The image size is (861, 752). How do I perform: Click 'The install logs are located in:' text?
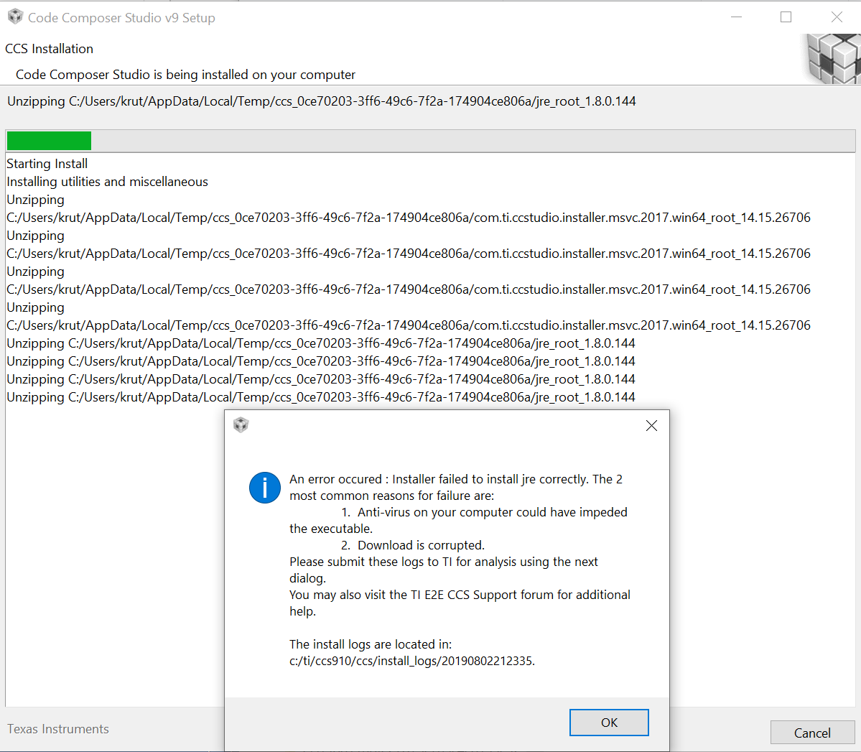click(x=371, y=644)
